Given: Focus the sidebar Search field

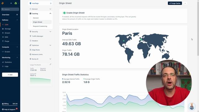Looking at the screenshot, I should [x=10, y=9].
